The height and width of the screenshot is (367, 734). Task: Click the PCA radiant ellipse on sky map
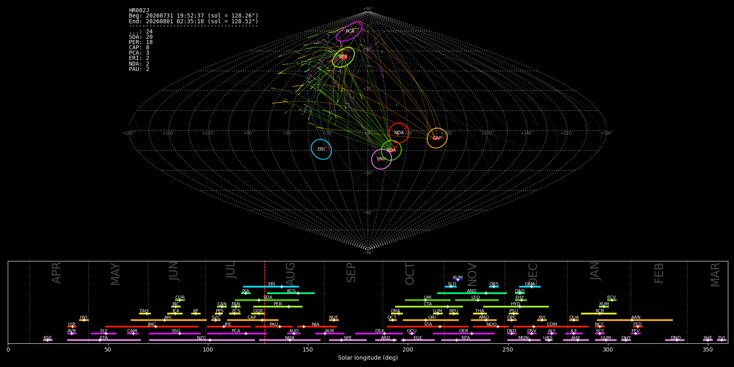click(349, 31)
